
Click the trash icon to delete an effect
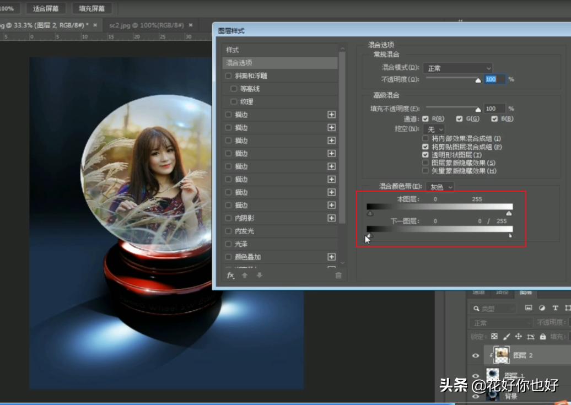point(338,276)
